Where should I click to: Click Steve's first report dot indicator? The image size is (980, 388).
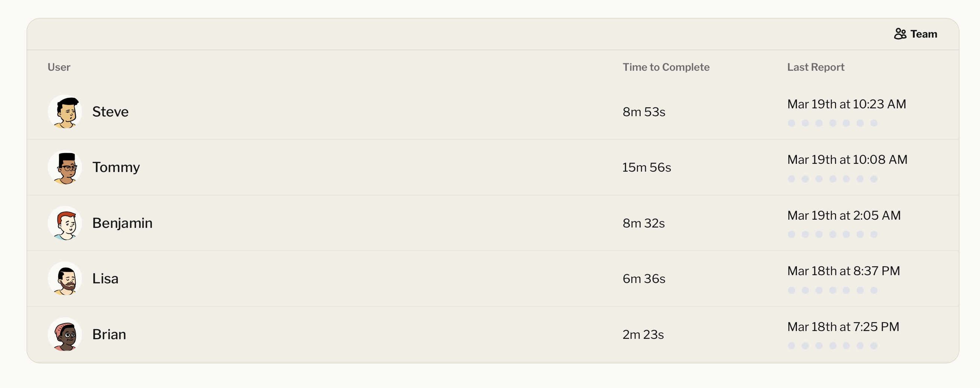(791, 123)
